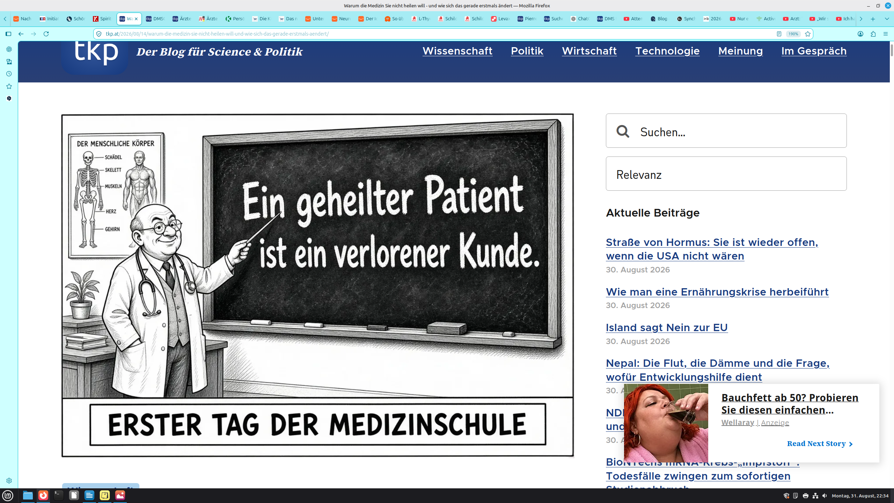Open the Firefox application menu
The width and height of the screenshot is (894, 503).
pyautogui.click(x=885, y=34)
